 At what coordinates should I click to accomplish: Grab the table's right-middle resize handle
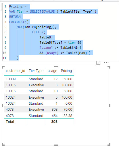click(110, 106)
